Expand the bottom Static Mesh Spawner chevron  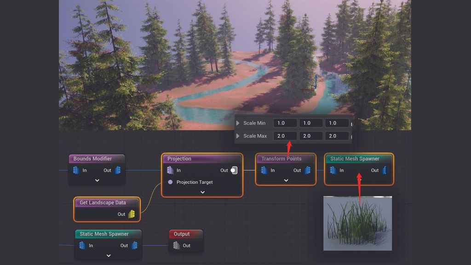108,255
